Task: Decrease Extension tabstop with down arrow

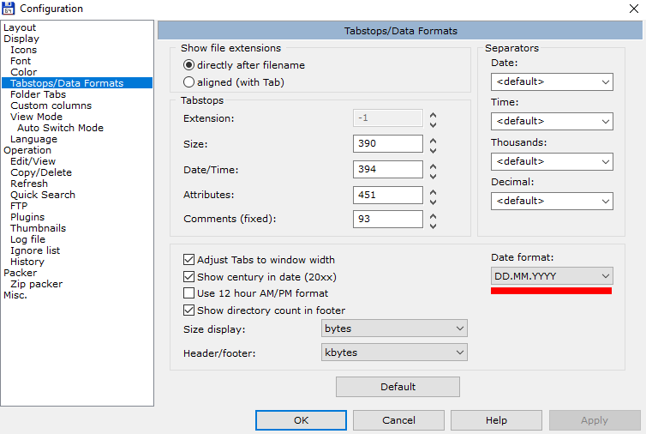Action: (433, 124)
